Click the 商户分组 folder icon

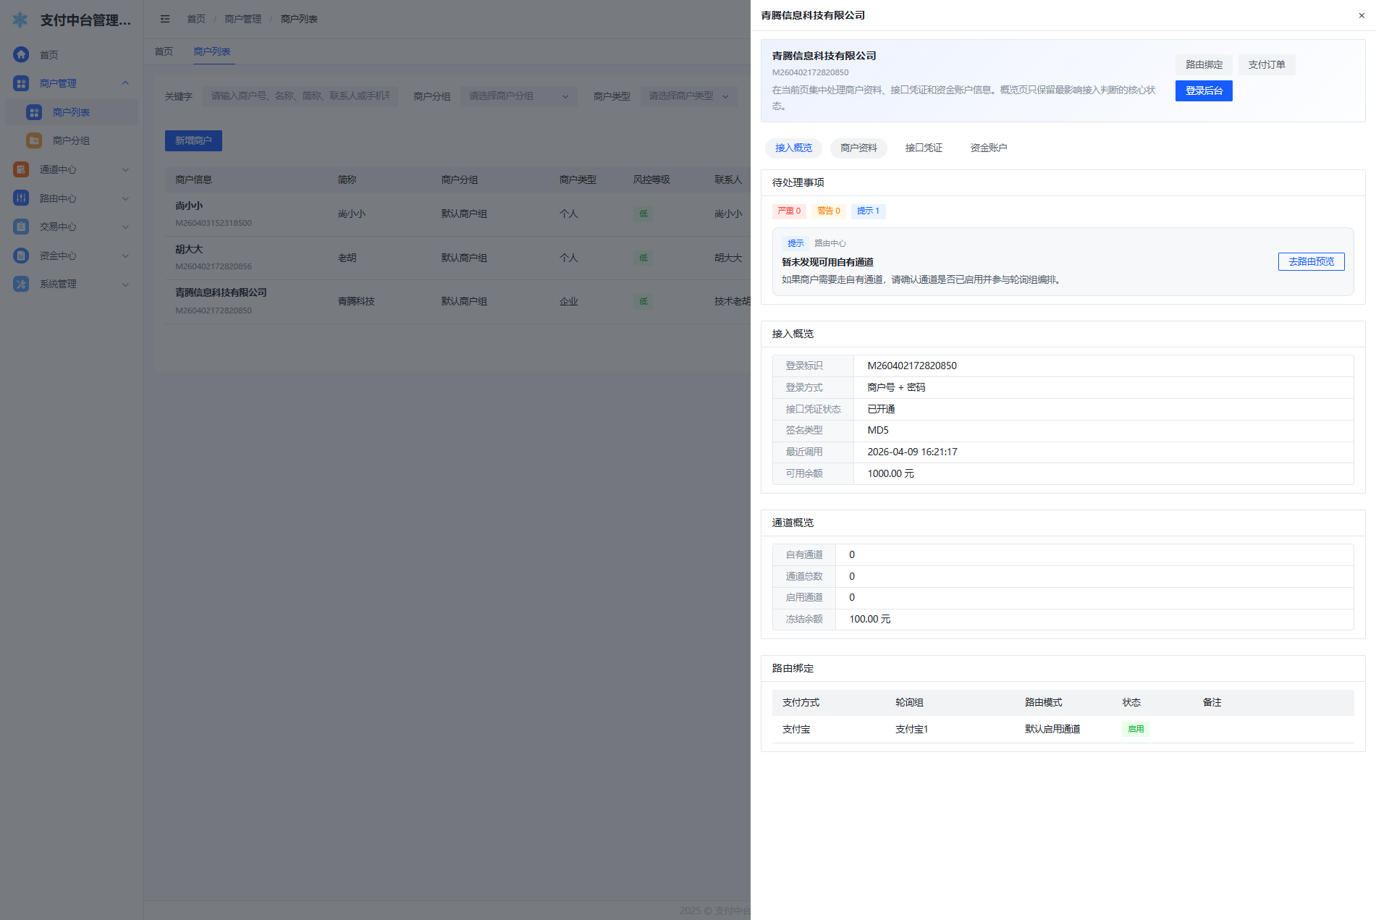tap(34, 140)
